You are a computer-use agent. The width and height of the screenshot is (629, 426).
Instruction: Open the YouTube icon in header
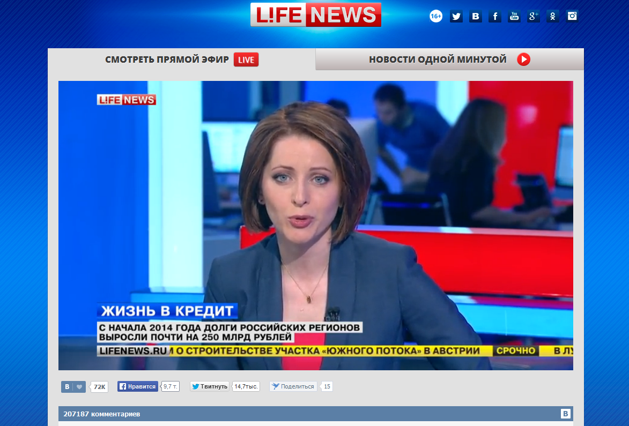514,17
